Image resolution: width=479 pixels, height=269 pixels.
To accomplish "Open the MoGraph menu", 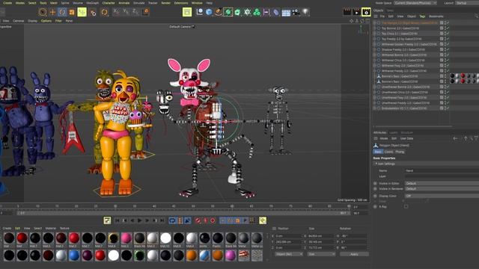I will tap(93, 3).
